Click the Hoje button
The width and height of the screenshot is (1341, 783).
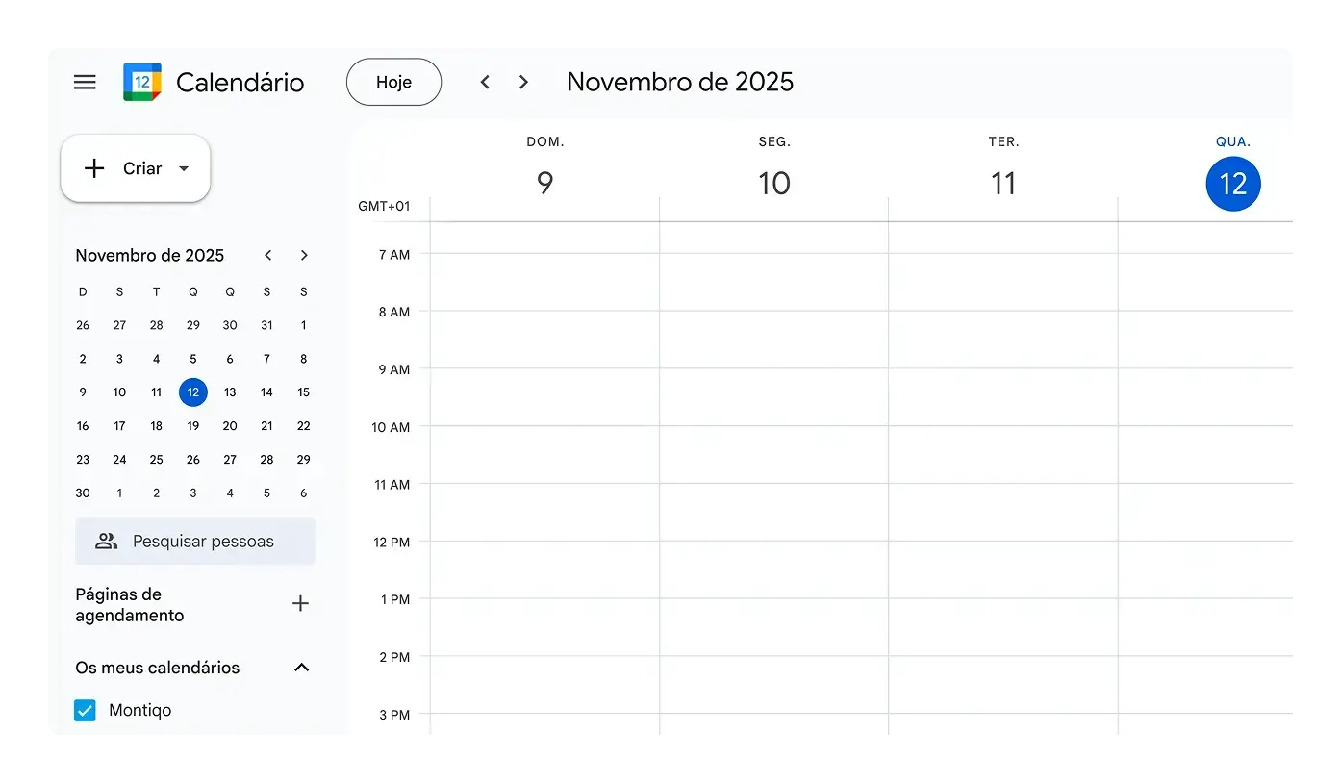393,82
